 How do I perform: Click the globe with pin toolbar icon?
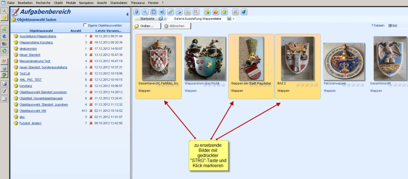click(244, 12)
